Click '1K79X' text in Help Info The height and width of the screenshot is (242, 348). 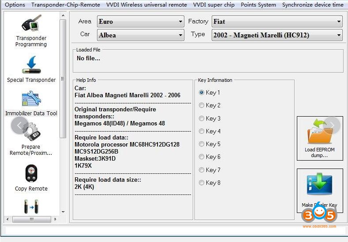coord(83,165)
